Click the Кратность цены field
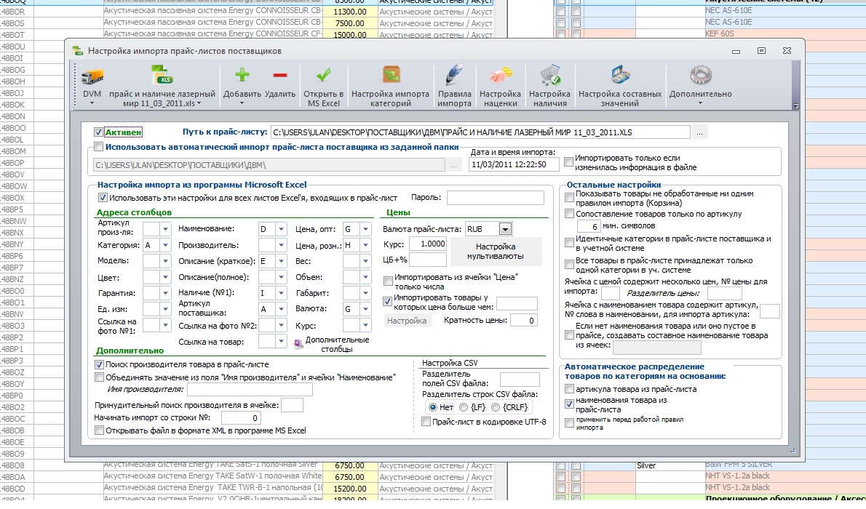Image resolution: width=866 pixels, height=509 pixels. tap(523, 320)
